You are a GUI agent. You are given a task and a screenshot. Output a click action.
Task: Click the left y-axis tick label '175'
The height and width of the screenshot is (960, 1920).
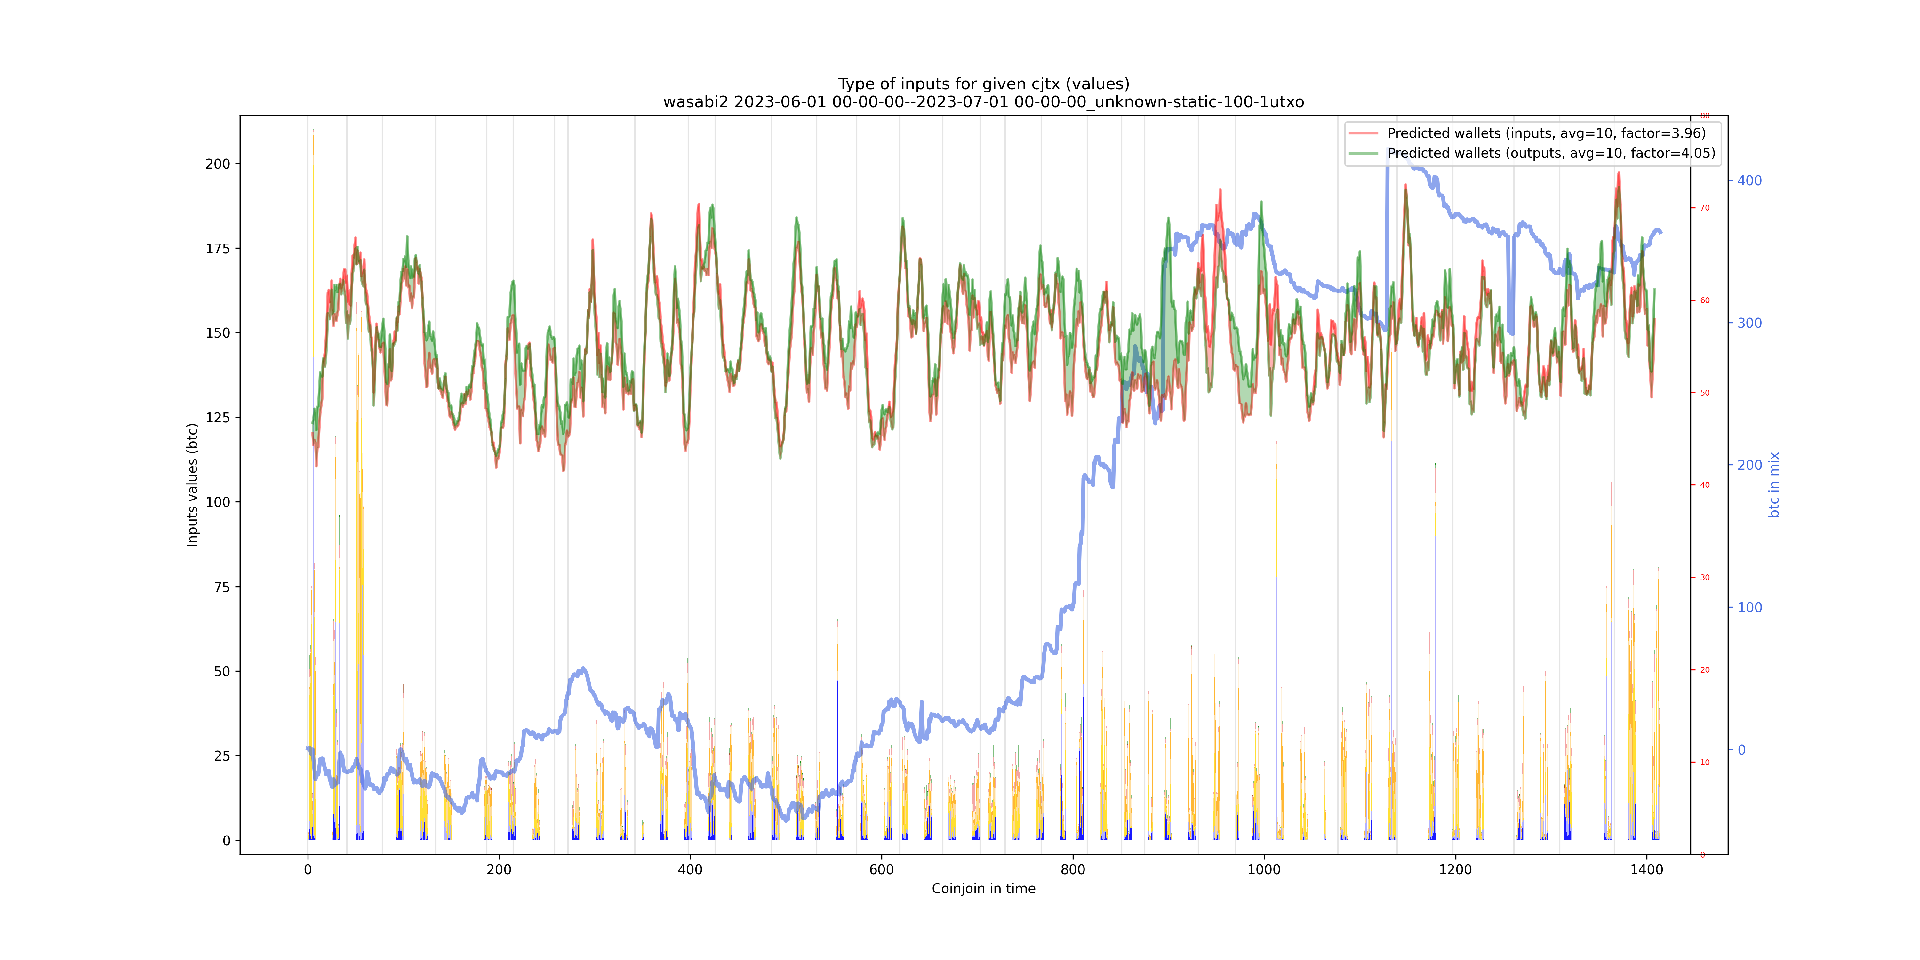point(218,248)
